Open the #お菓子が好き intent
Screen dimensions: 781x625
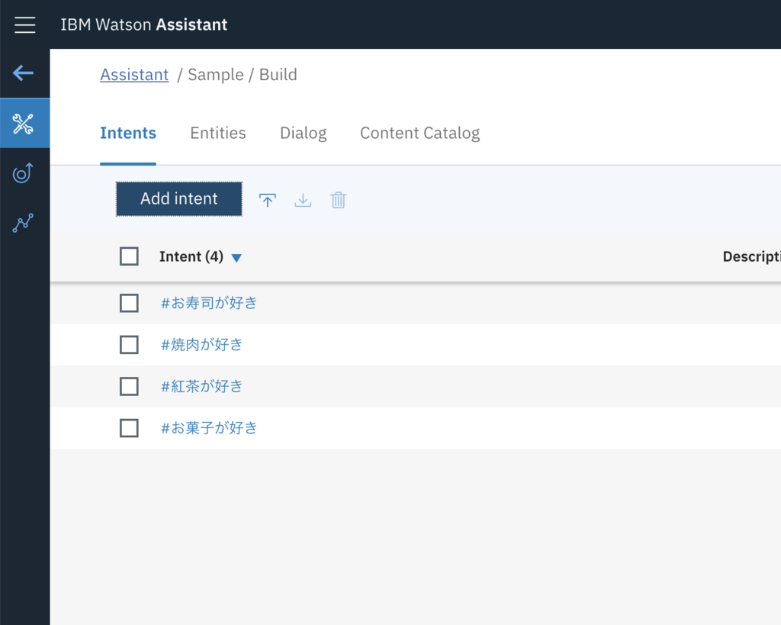[x=209, y=428]
